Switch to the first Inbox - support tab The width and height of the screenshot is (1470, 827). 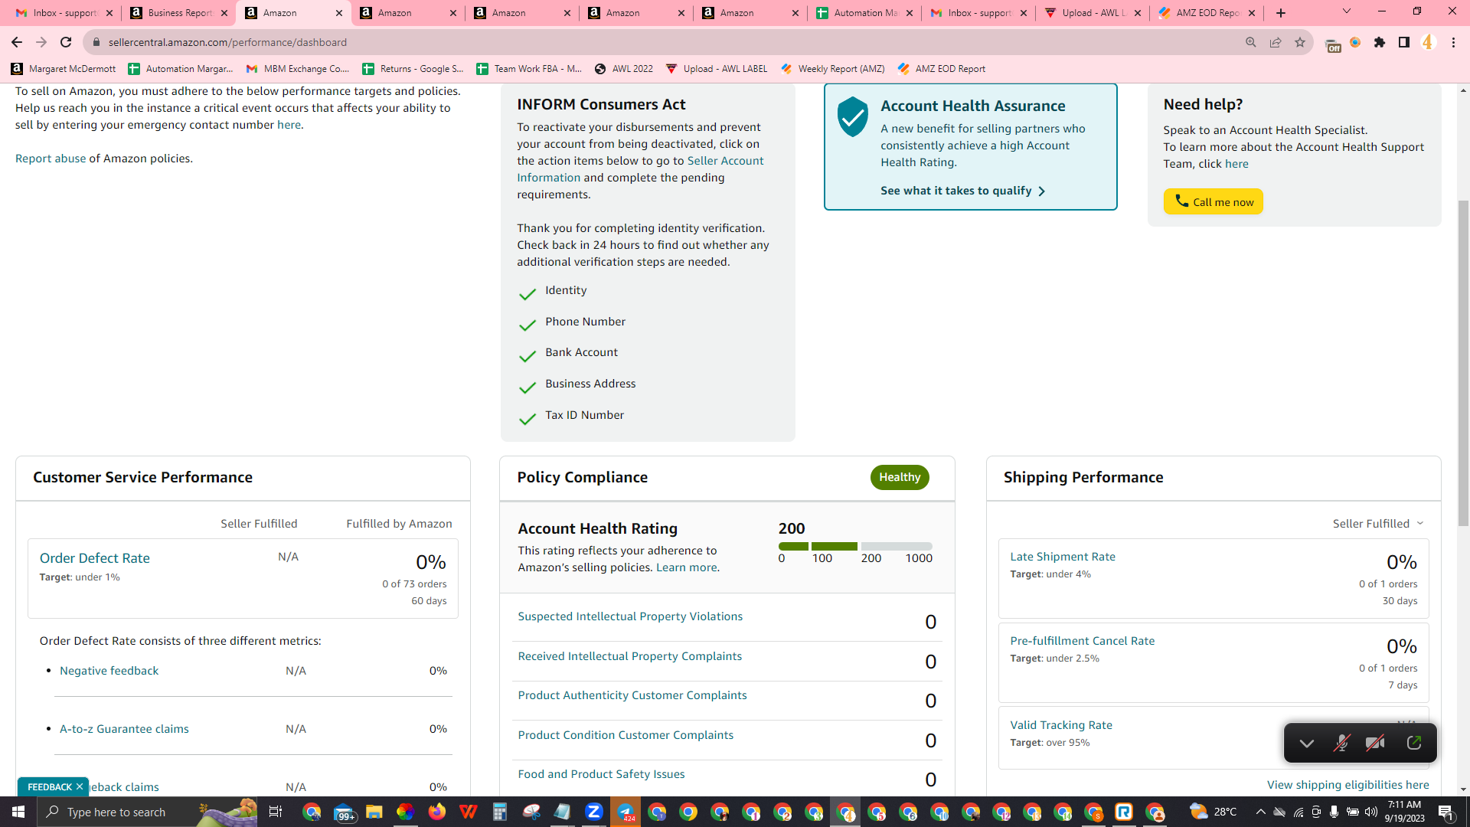[x=64, y=13]
